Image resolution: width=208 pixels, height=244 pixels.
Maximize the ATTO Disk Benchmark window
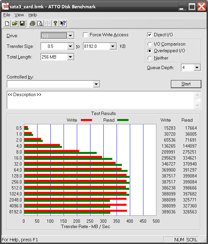[x=192, y=7]
